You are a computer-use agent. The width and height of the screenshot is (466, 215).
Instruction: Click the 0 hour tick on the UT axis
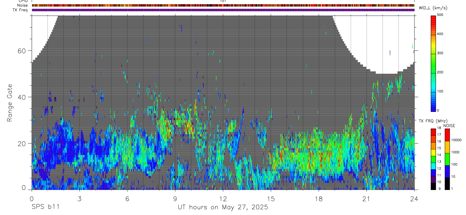pos(31,199)
